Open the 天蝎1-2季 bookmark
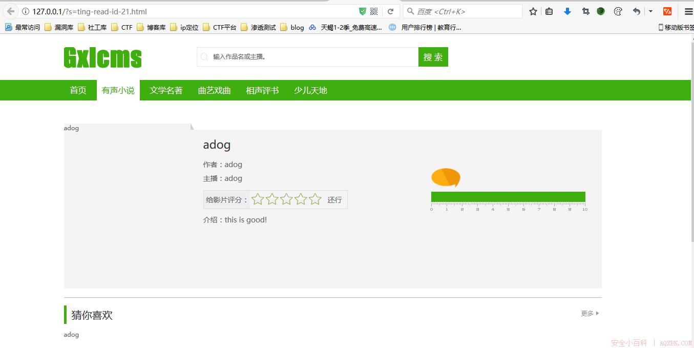This screenshot has height=348, width=694. coord(346,27)
